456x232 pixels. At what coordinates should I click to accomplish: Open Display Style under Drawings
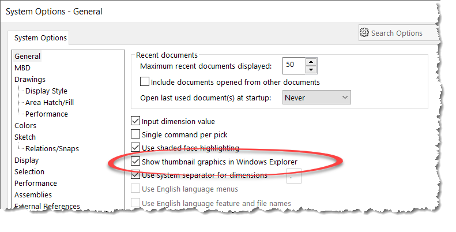(x=46, y=91)
